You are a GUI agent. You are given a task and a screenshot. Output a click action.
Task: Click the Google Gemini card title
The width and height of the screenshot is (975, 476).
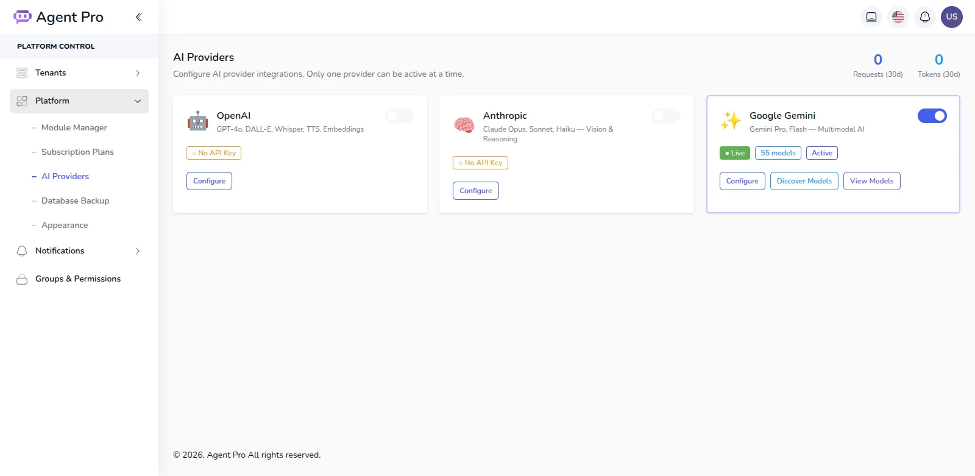point(782,116)
